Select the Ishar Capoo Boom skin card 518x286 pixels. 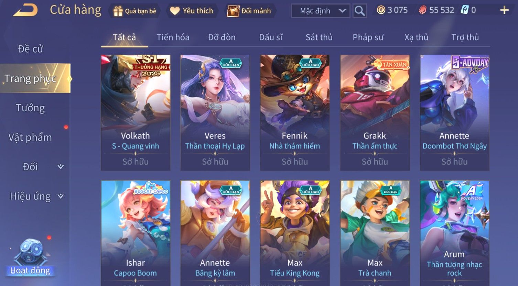point(136,233)
